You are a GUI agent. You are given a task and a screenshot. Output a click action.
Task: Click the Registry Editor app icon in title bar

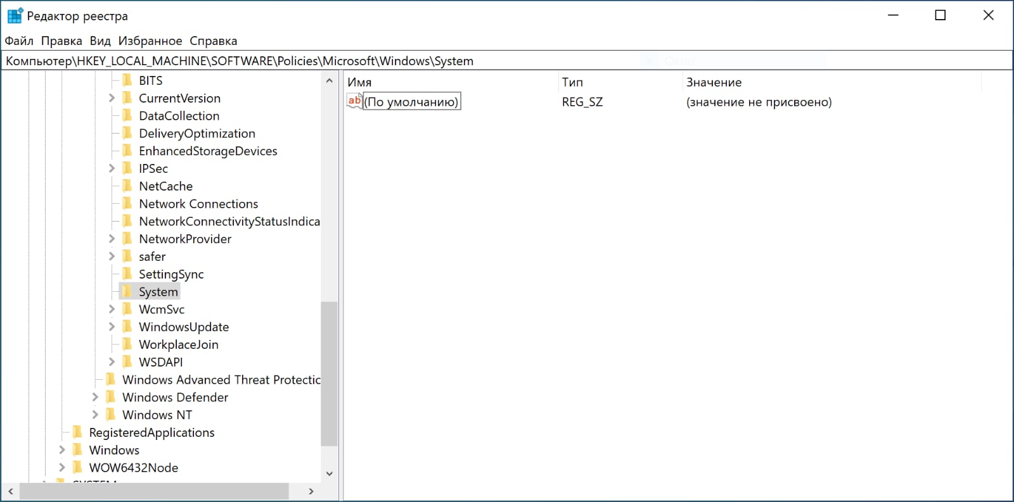(15, 16)
